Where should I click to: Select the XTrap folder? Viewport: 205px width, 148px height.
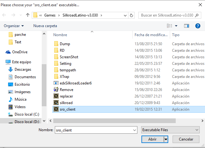coord(64,77)
